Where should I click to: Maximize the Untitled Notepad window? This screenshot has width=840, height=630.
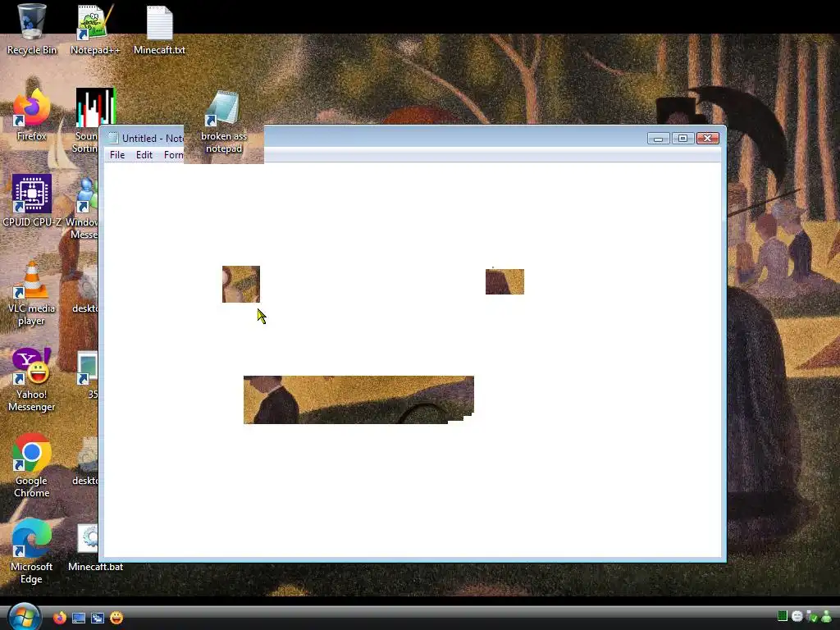pyautogui.click(x=682, y=138)
